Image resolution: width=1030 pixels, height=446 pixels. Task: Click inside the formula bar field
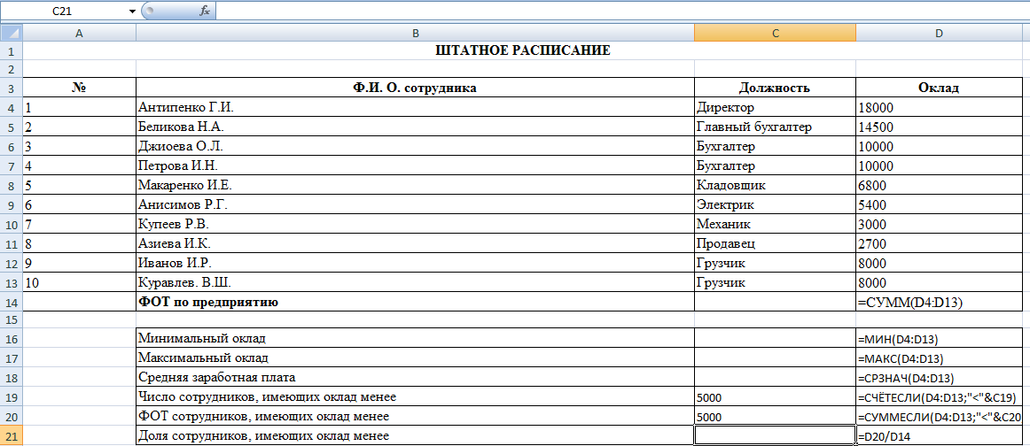coord(622,12)
